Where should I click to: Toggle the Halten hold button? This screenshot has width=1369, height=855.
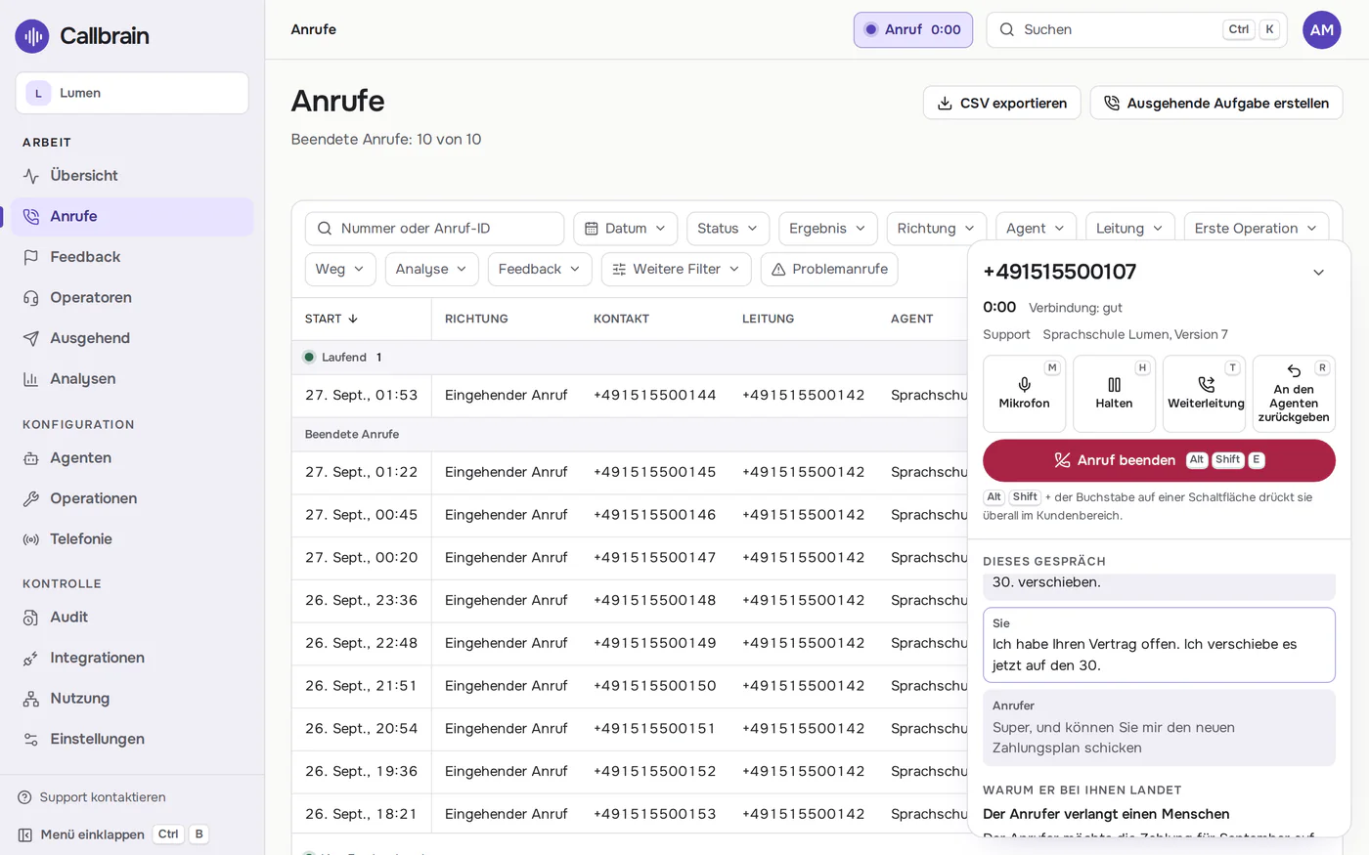(1114, 394)
